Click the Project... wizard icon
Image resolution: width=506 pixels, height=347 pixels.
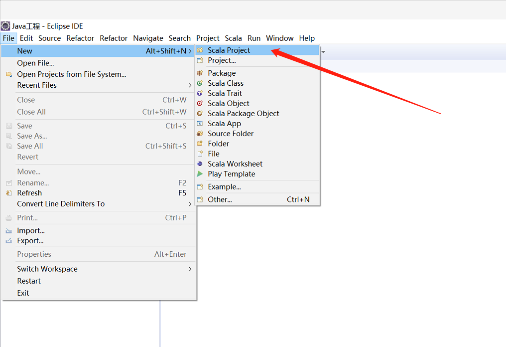coord(200,60)
